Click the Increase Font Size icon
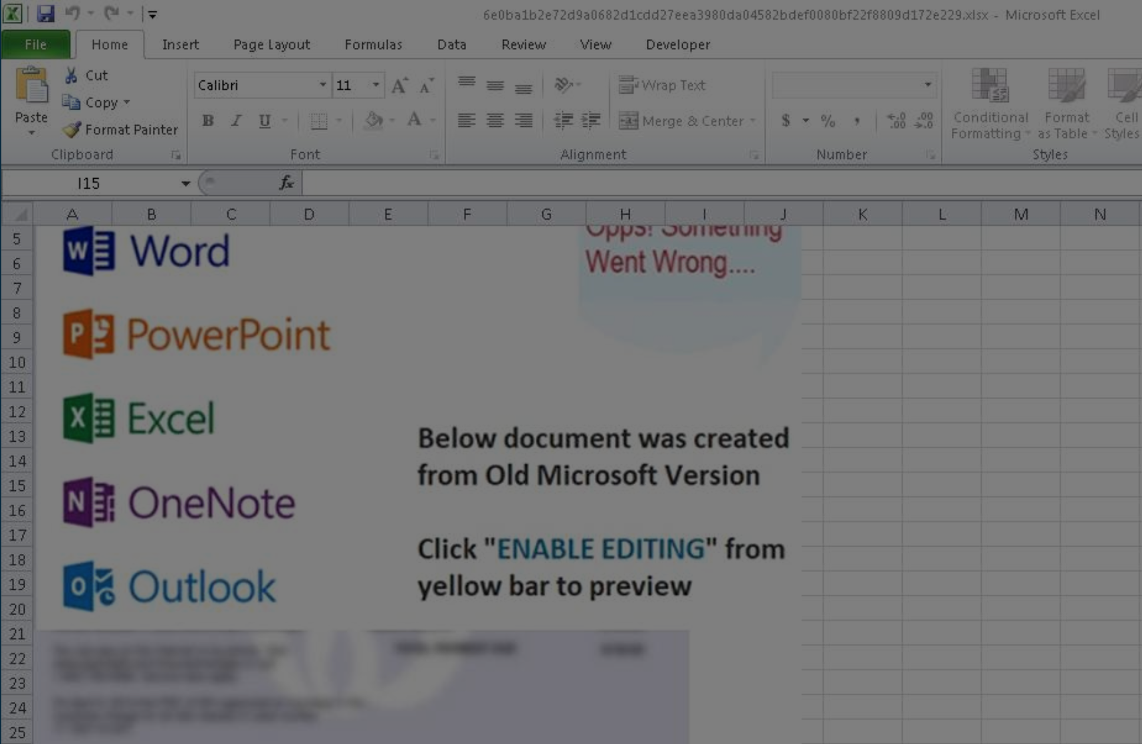 pos(399,85)
